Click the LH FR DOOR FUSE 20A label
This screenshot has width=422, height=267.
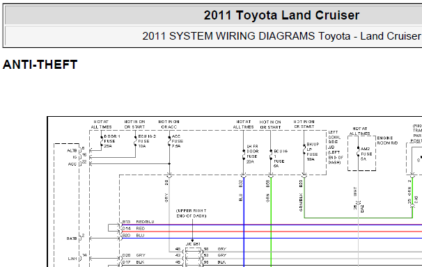coord(253,154)
